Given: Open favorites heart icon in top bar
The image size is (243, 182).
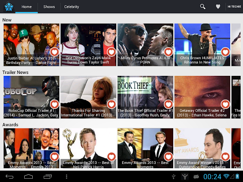Looking at the screenshot, I should [218, 7].
